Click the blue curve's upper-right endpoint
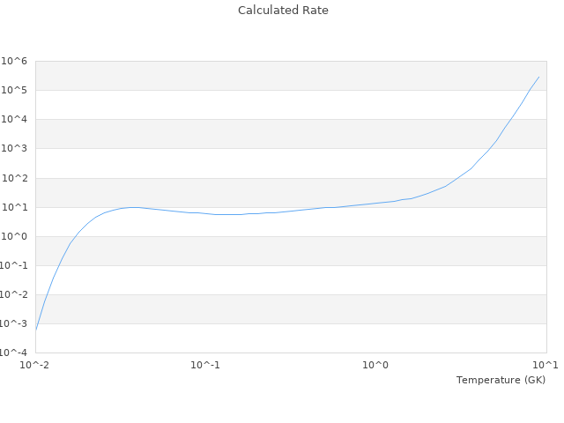 pyautogui.click(x=538, y=77)
